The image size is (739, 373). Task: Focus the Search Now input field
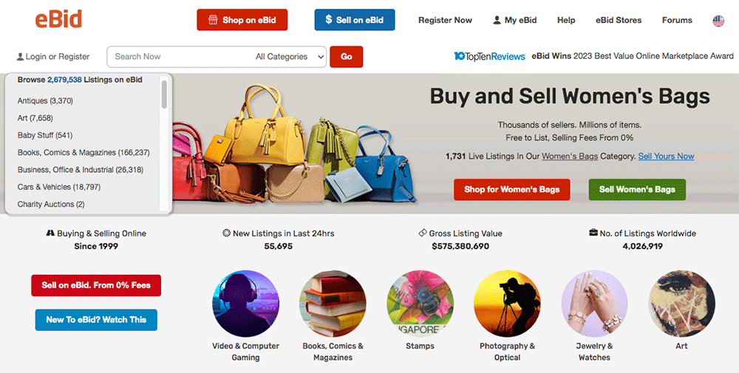[x=180, y=57]
